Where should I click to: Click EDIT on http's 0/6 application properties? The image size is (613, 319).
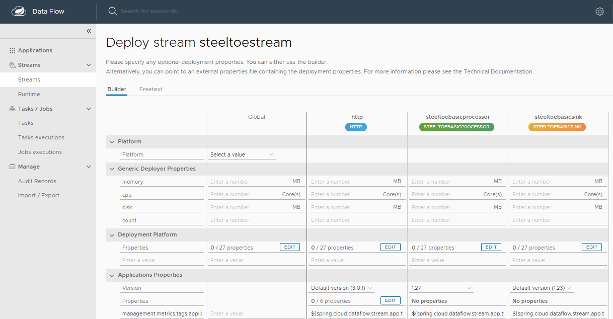point(391,300)
